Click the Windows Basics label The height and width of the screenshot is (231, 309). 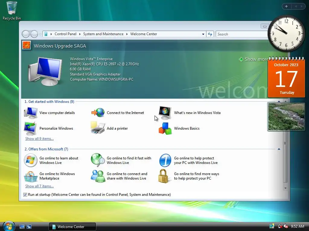tap(186, 128)
